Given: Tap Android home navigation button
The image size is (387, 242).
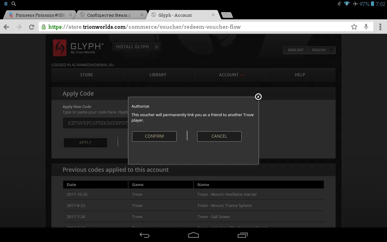Looking at the screenshot, I should click(193, 235).
